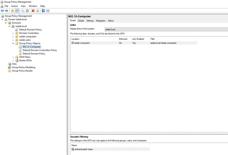Select the Group Policy Management root node

coord(18,16)
